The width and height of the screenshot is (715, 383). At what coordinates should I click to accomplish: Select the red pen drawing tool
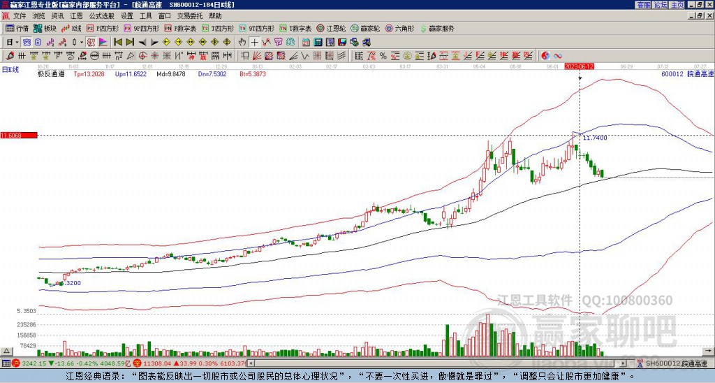(x=10, y=56)
